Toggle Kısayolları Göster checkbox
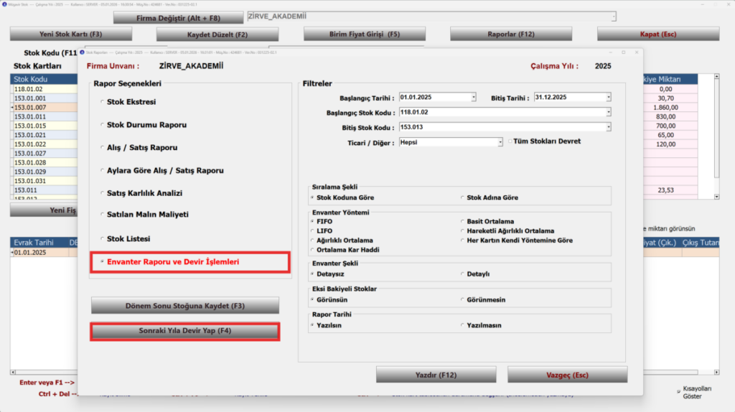Image resolution: width=735 pixels, height=412 pixels. [x=679, y=391]
